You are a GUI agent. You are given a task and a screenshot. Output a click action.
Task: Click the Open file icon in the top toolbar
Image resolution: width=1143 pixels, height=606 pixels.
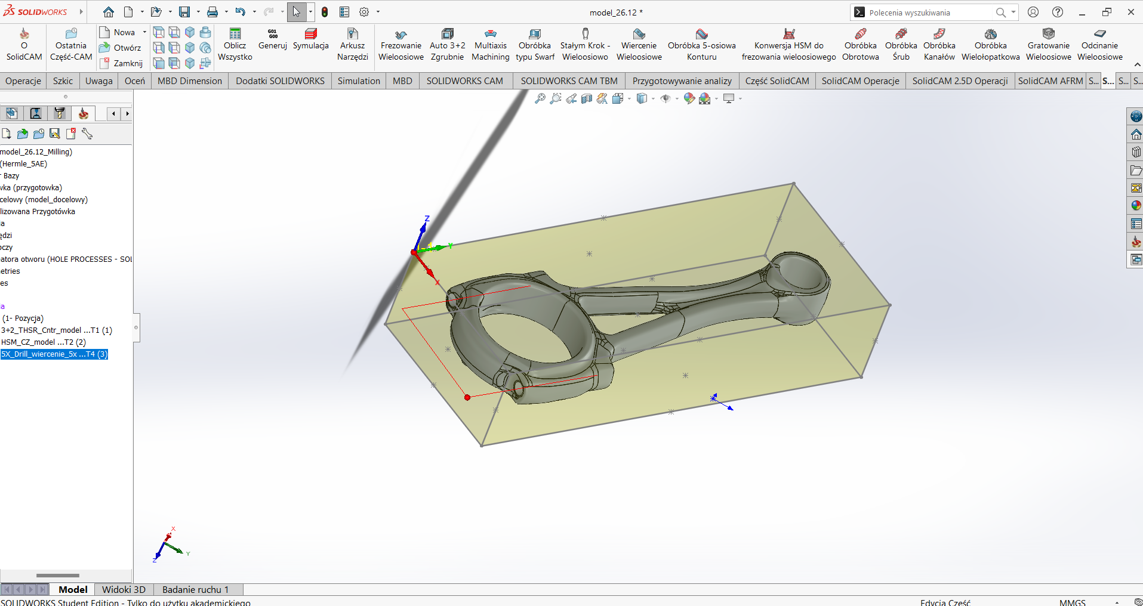[156, 12]
